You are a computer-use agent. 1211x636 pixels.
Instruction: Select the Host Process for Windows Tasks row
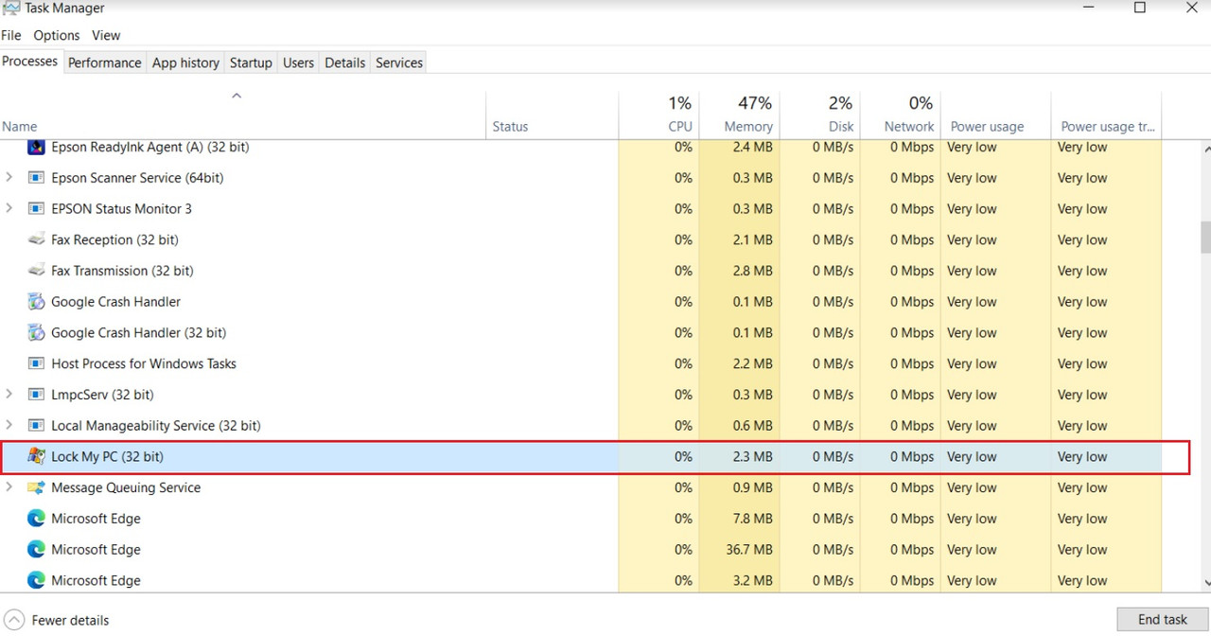click(x=581, y=363)
